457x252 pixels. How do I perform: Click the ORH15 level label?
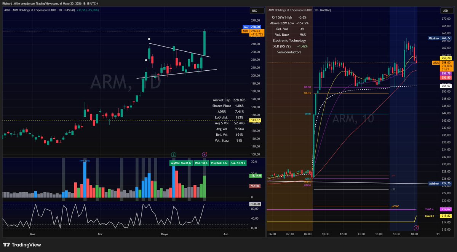point(307,93)
